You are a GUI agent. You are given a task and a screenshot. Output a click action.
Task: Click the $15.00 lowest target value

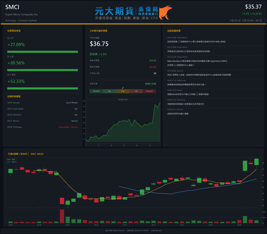coord(153,67)
